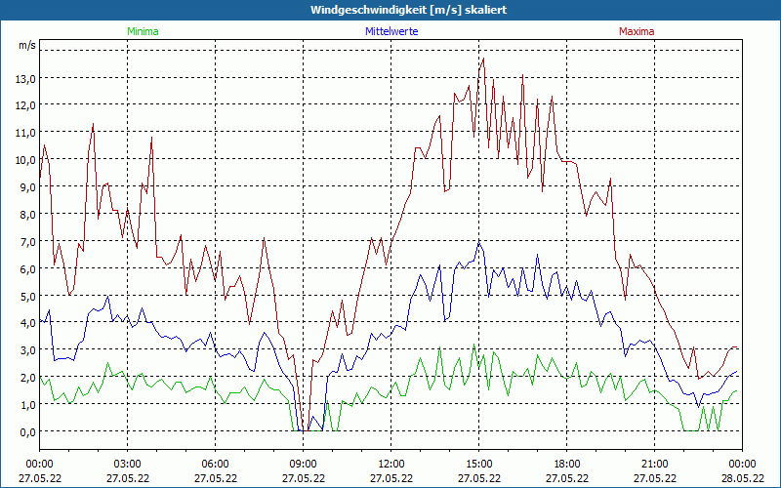Click the blue Mittelwerte legend label
Viewport: 781px width, 488px height.
[391, 31]
